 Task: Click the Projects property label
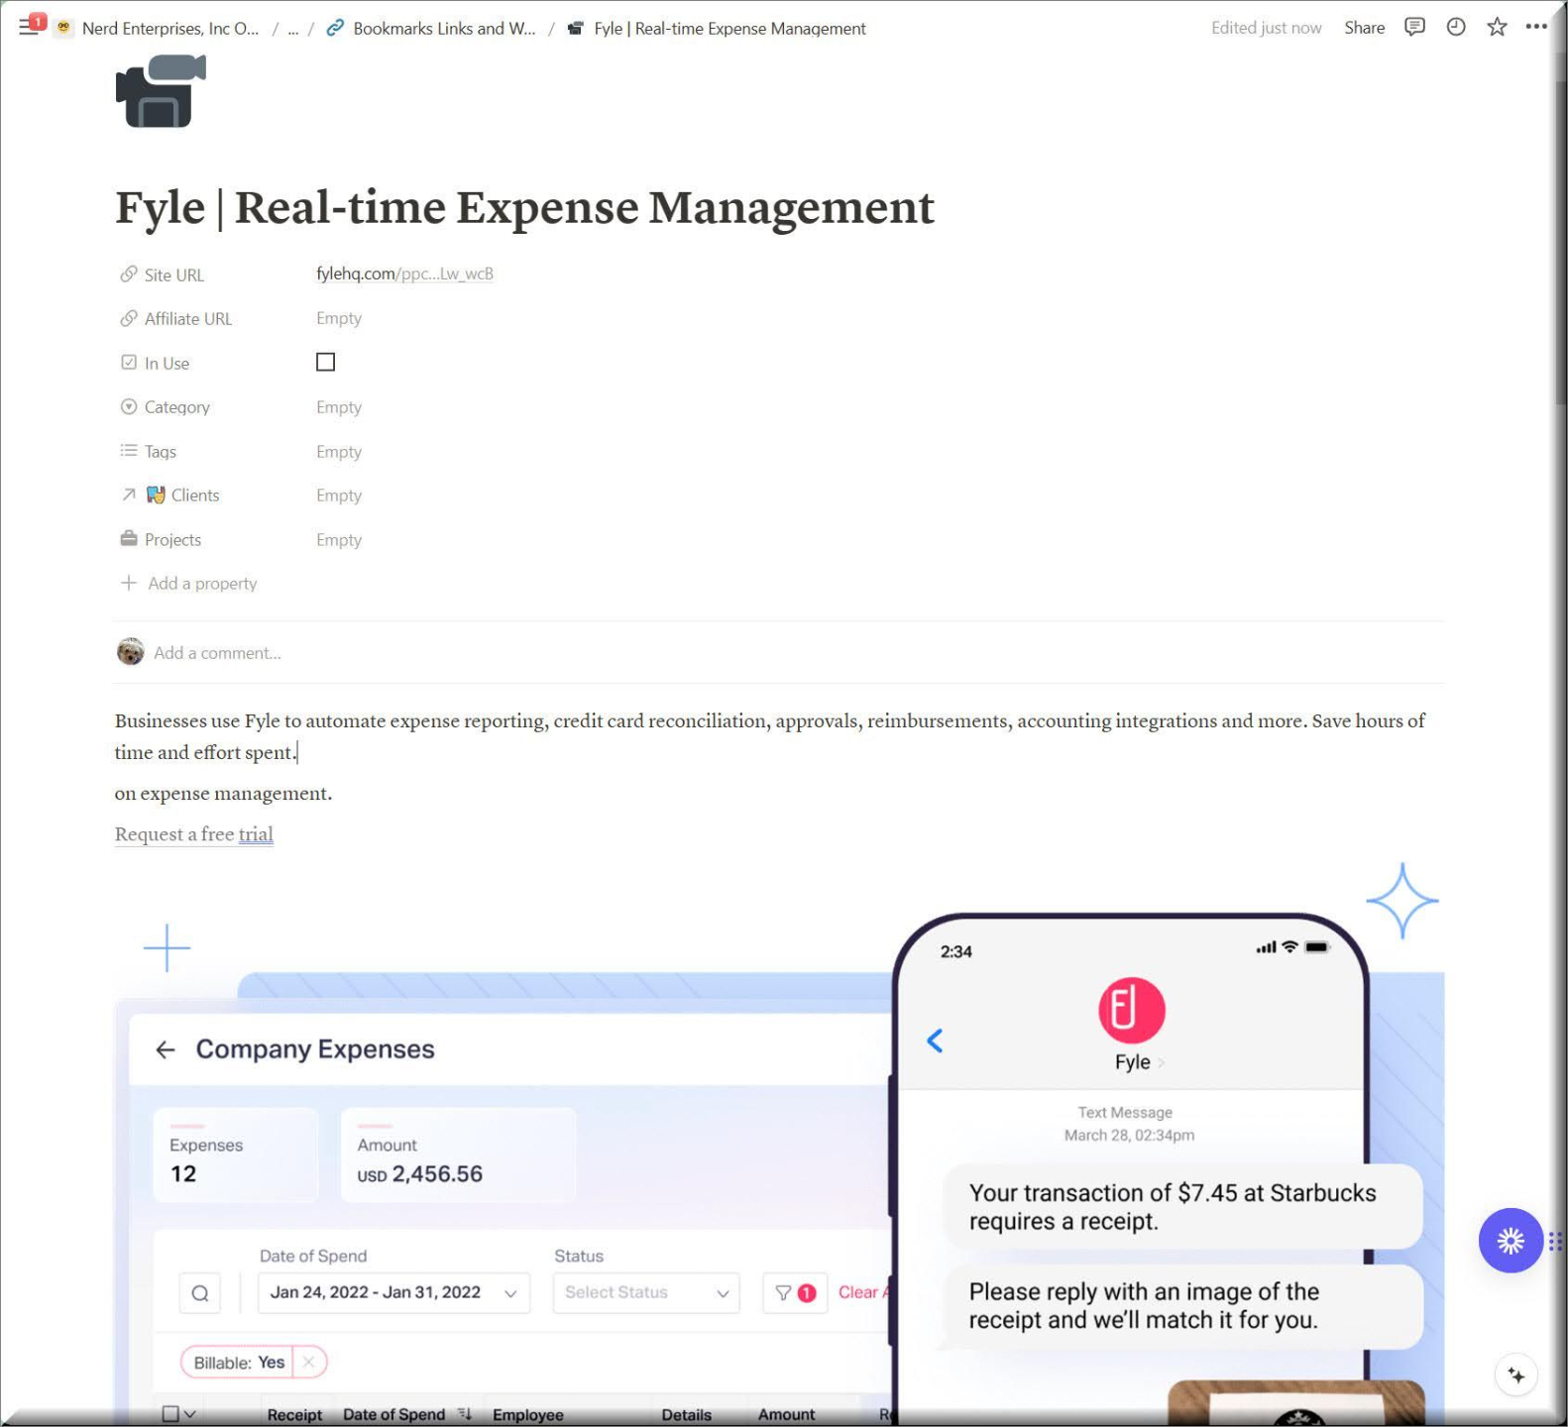coord(172,540)
